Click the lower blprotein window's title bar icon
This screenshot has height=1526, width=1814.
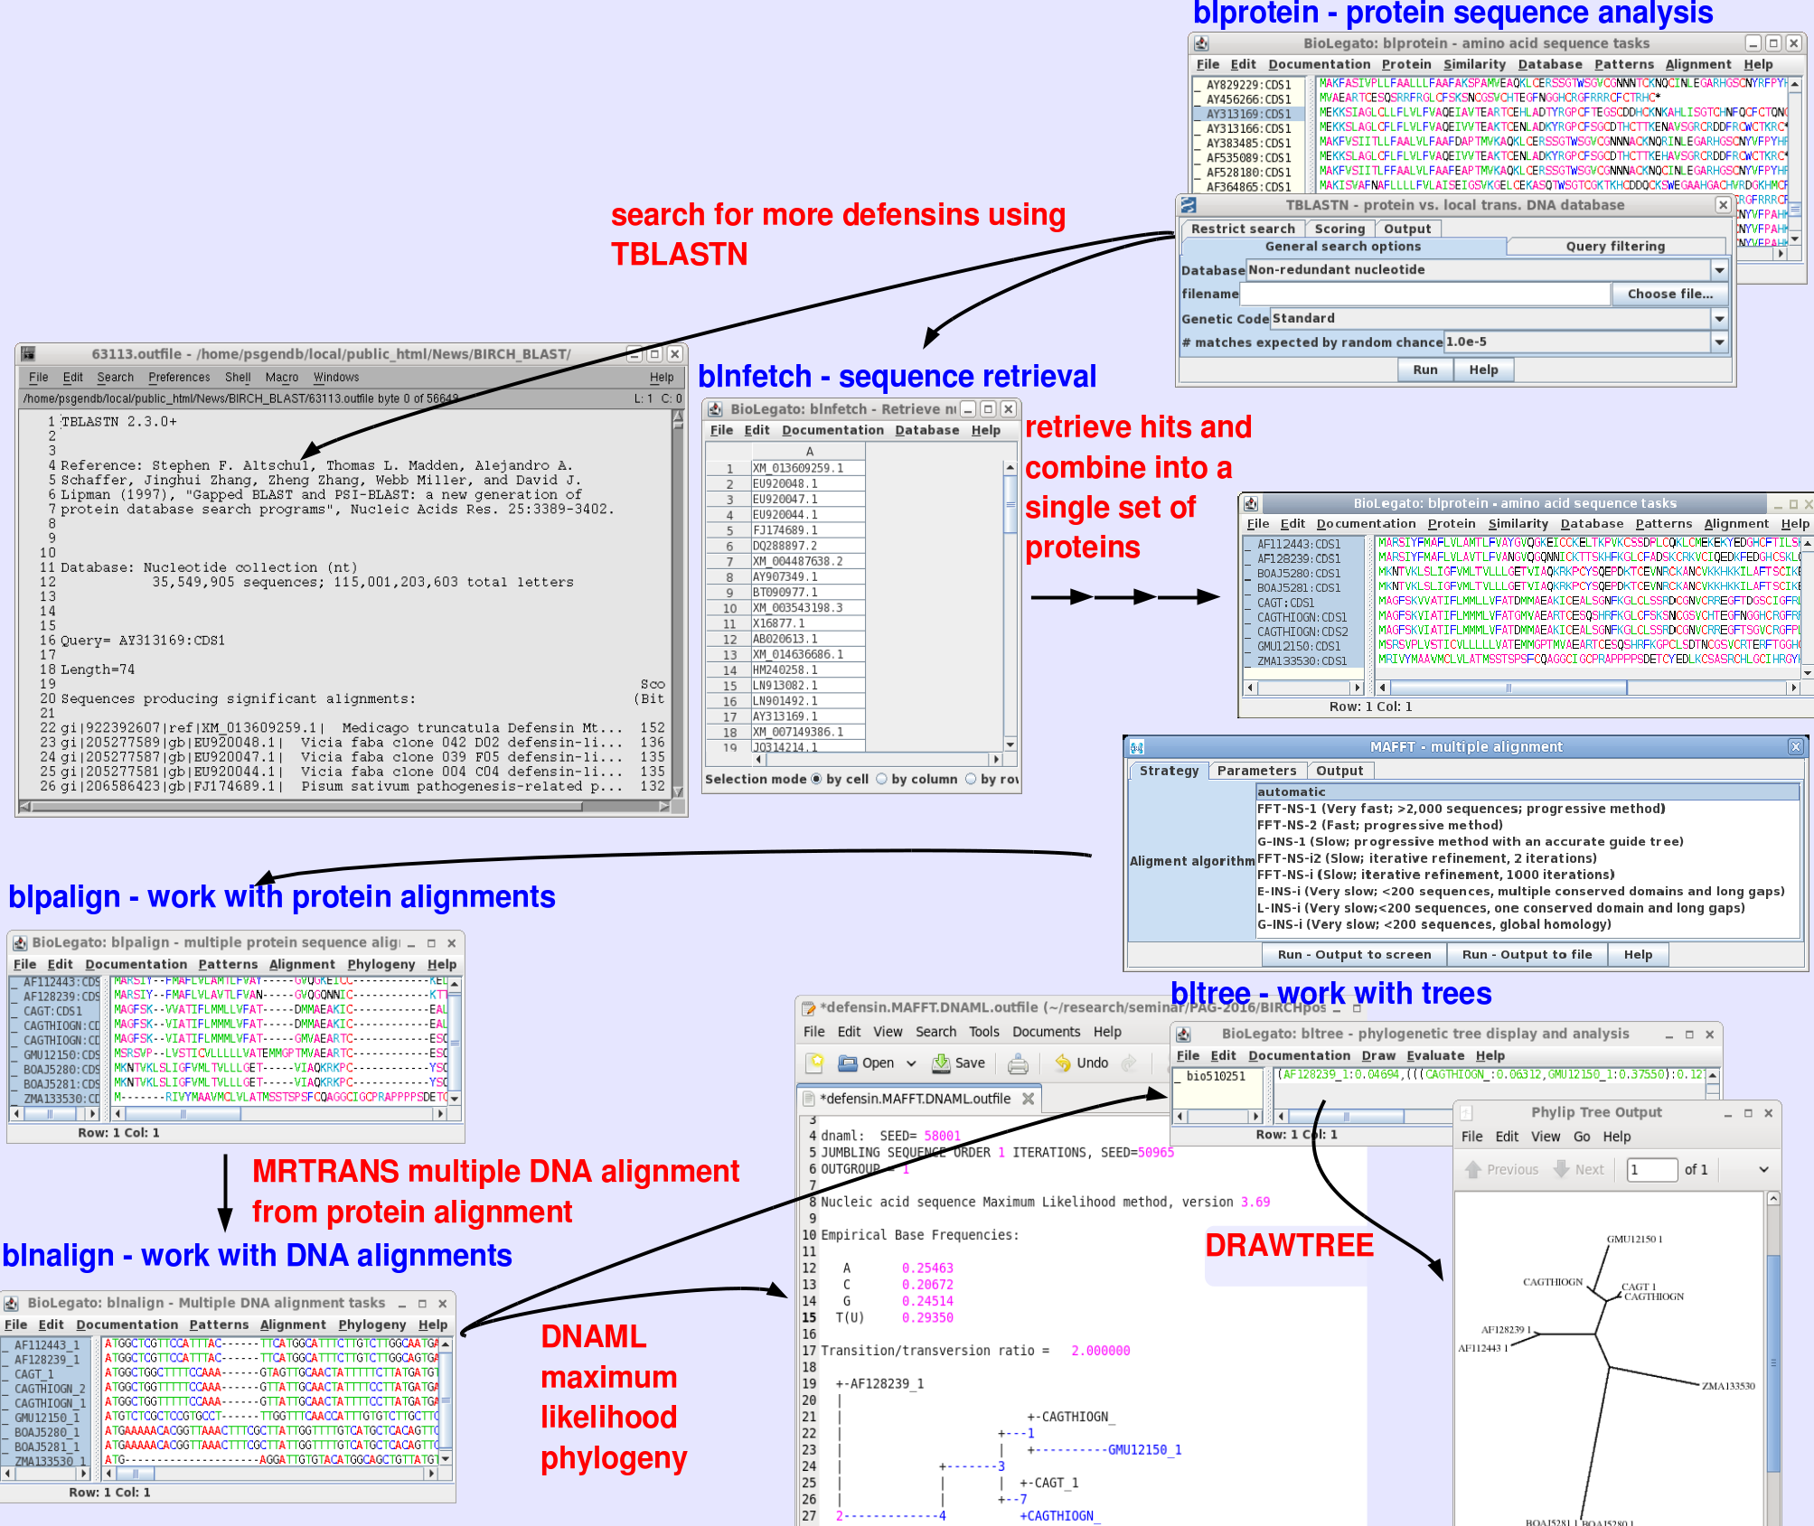1251,503
